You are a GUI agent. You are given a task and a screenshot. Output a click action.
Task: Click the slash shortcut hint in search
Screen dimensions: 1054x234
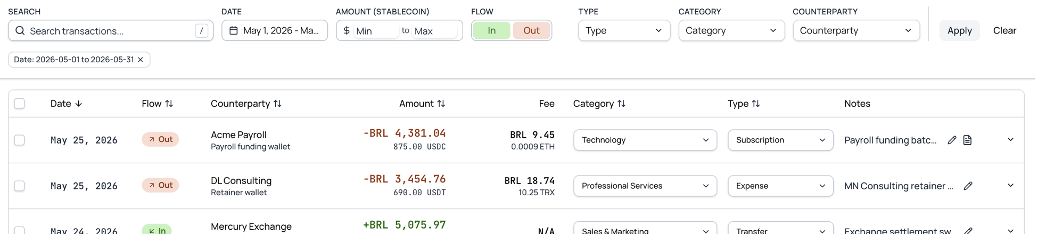[x=201, y=31]
